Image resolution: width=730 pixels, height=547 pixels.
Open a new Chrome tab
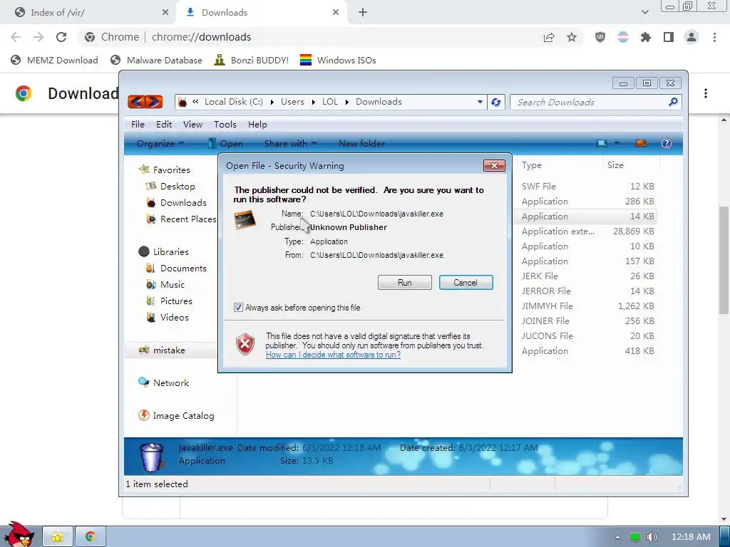click(x=363, y=13)
